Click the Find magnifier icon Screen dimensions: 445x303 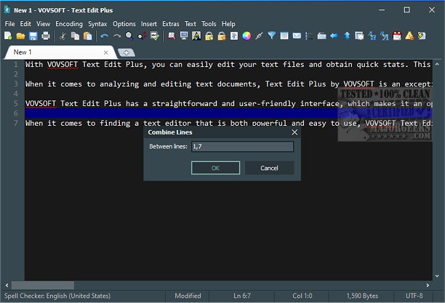click(x=129, y=36)
